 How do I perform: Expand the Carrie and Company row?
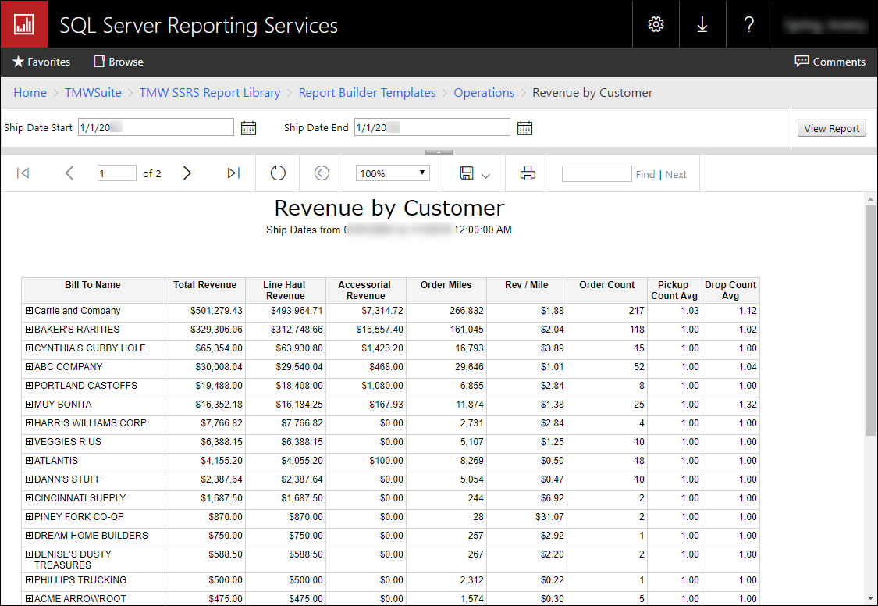[29, 311]
